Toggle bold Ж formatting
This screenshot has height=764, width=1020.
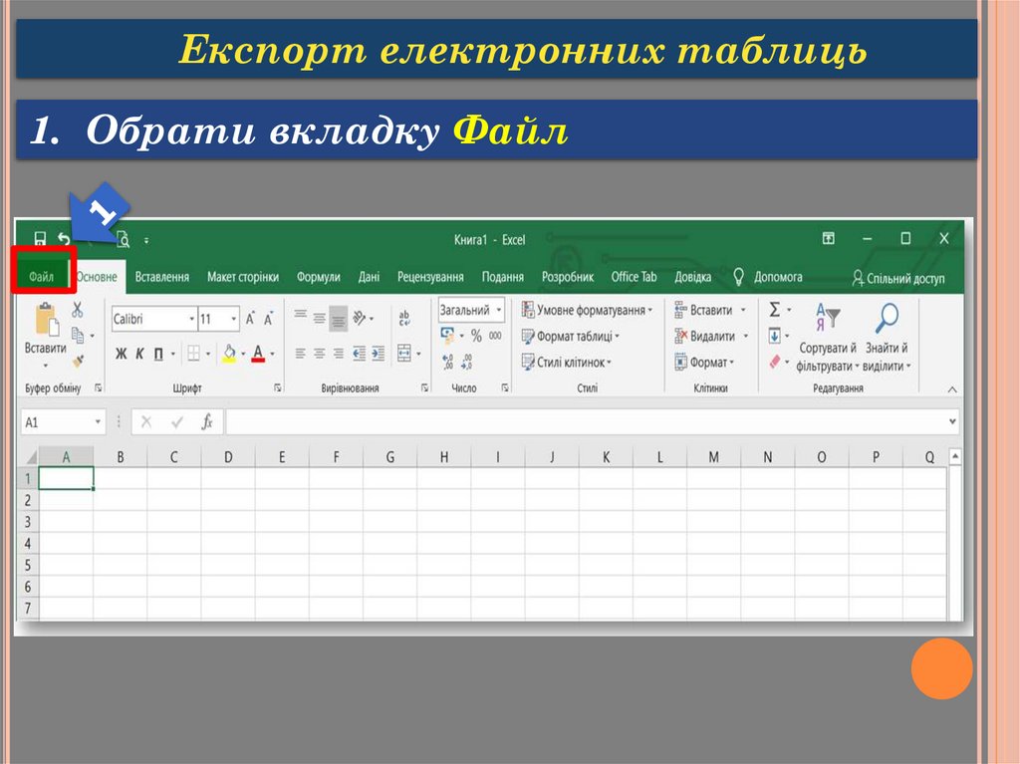(x=121, y=354)
